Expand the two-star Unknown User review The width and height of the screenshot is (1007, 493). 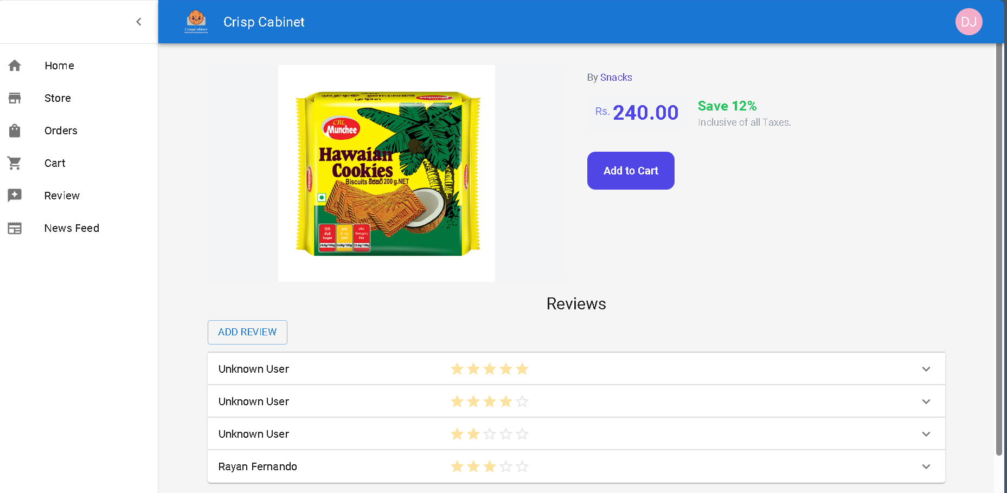coord(926,434)
